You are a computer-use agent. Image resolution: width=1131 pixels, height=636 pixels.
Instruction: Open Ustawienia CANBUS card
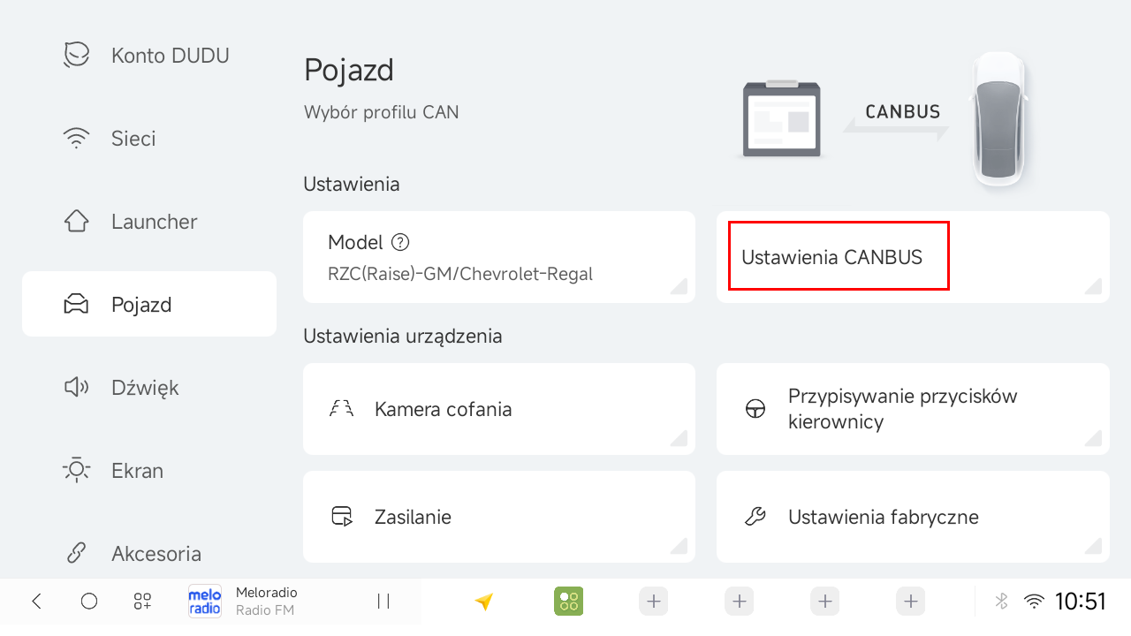click(913, 257)
